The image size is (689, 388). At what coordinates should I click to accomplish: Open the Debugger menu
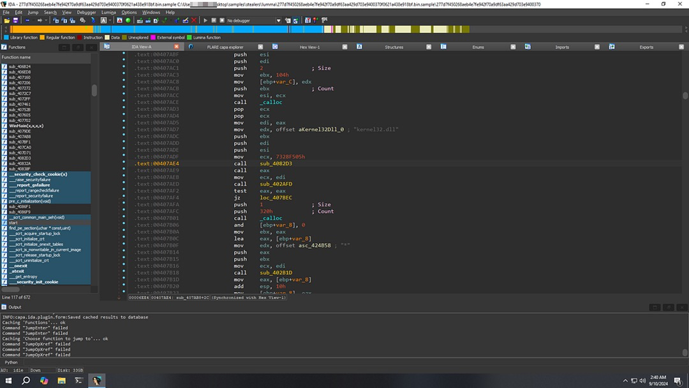pos(86,12)
